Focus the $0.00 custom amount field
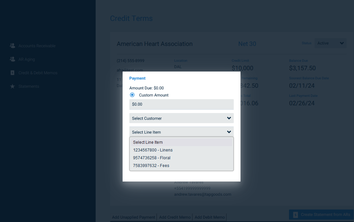The image size is (354, 222). click(x=181, y=104)
